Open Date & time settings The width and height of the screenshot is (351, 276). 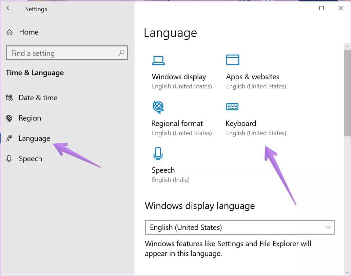(x=38, y=98)
